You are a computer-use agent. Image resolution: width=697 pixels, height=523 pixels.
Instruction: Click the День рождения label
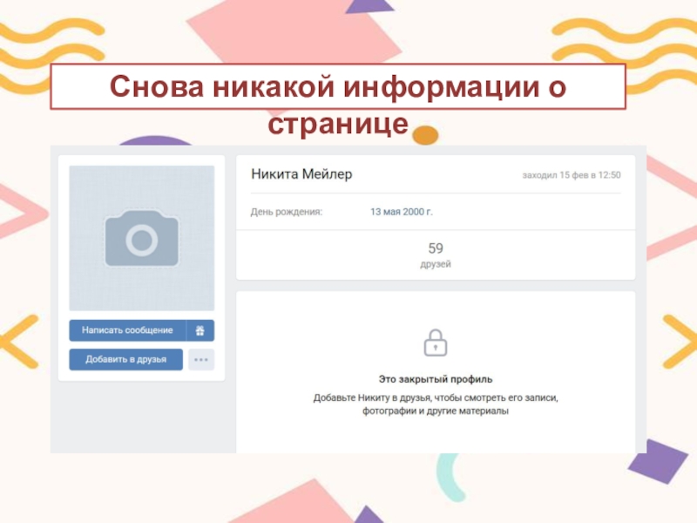(x=287, y=212)
